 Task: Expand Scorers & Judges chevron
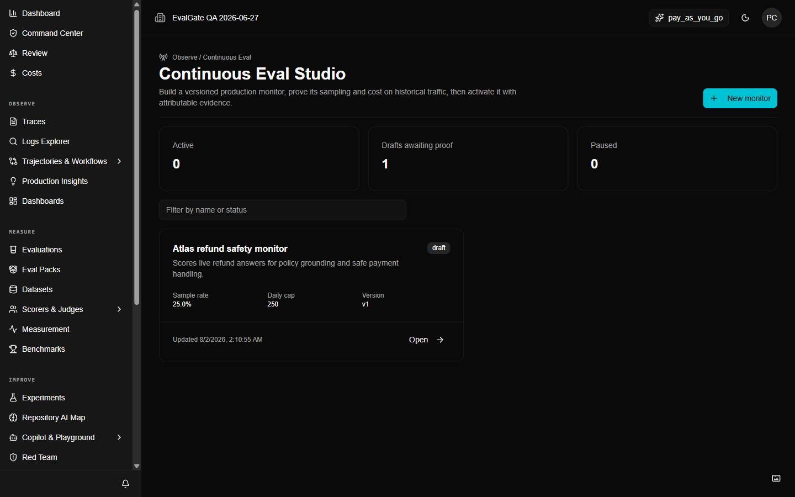point(119,309)
